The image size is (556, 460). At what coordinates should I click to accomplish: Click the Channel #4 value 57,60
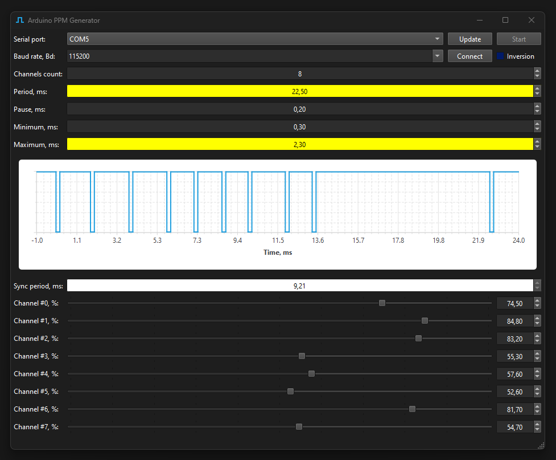pyautogui.click(x=515, y=374)
